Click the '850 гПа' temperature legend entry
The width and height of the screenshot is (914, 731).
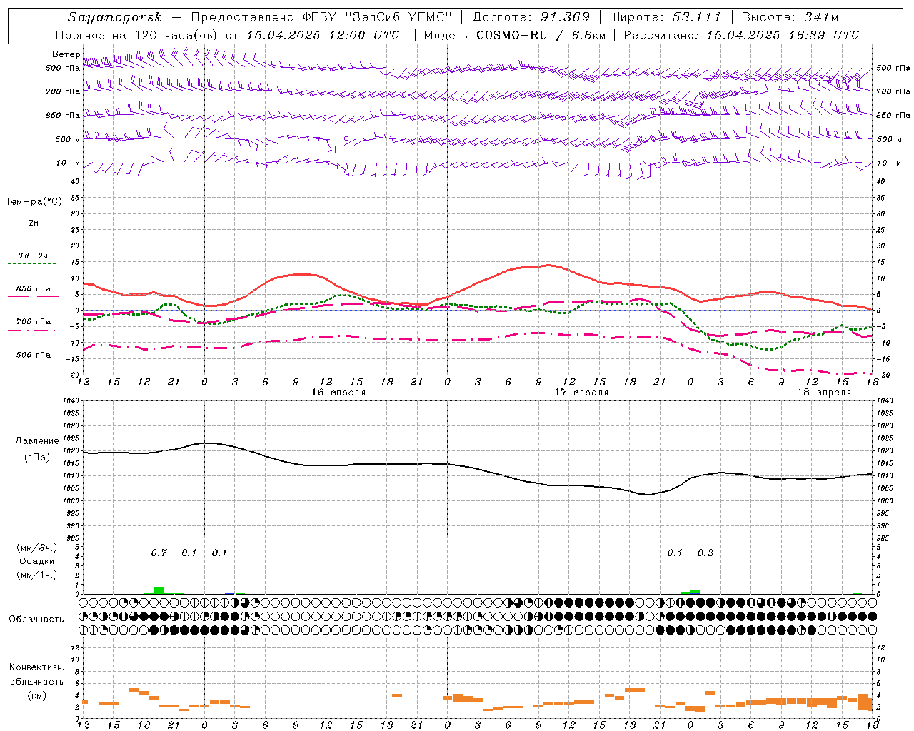coord(34,289)
